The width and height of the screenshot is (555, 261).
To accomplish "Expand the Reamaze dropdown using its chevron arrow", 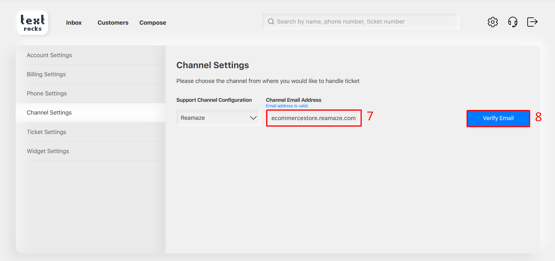I will (253, 118).
